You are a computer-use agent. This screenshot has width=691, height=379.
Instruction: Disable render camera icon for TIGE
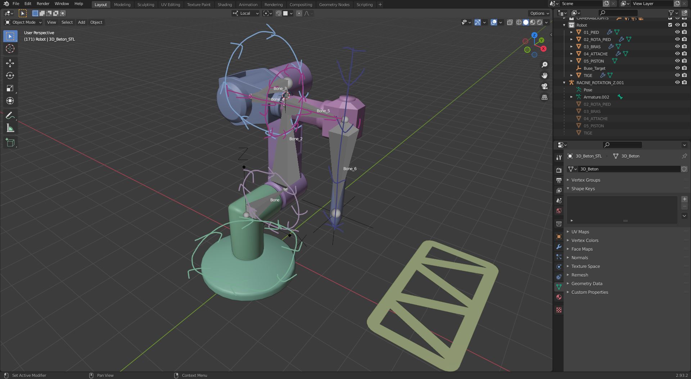[x=684, y=75]
